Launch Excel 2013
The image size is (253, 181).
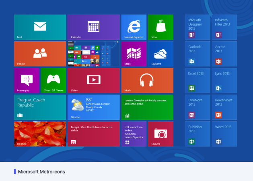(197, 80)
